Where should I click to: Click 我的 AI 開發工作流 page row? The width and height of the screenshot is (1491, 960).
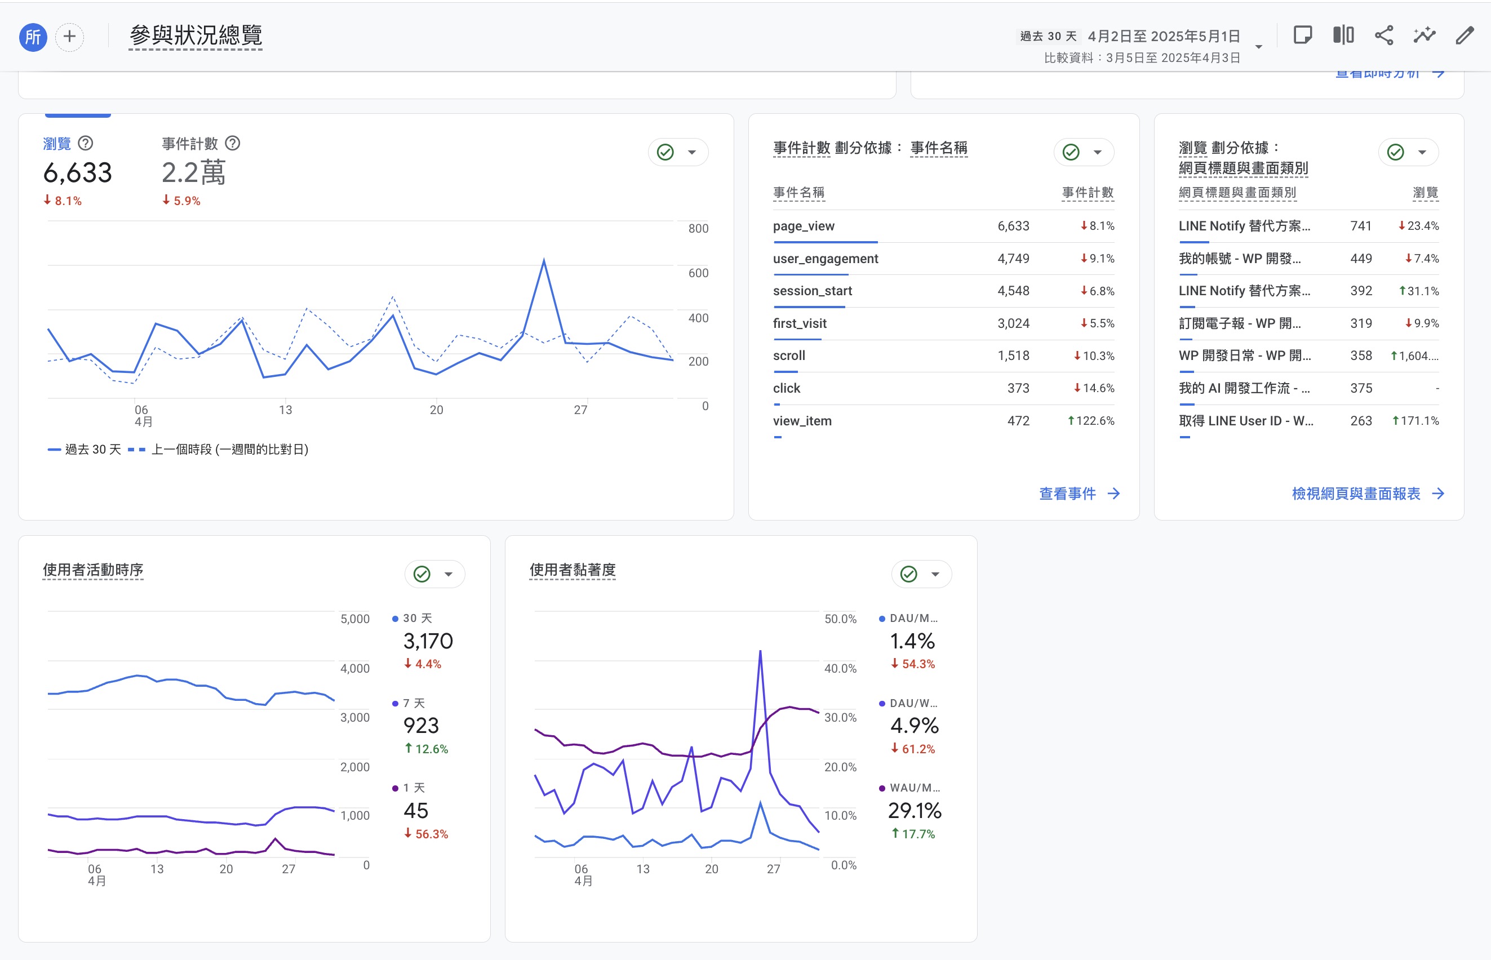[x=1309, y=388]
